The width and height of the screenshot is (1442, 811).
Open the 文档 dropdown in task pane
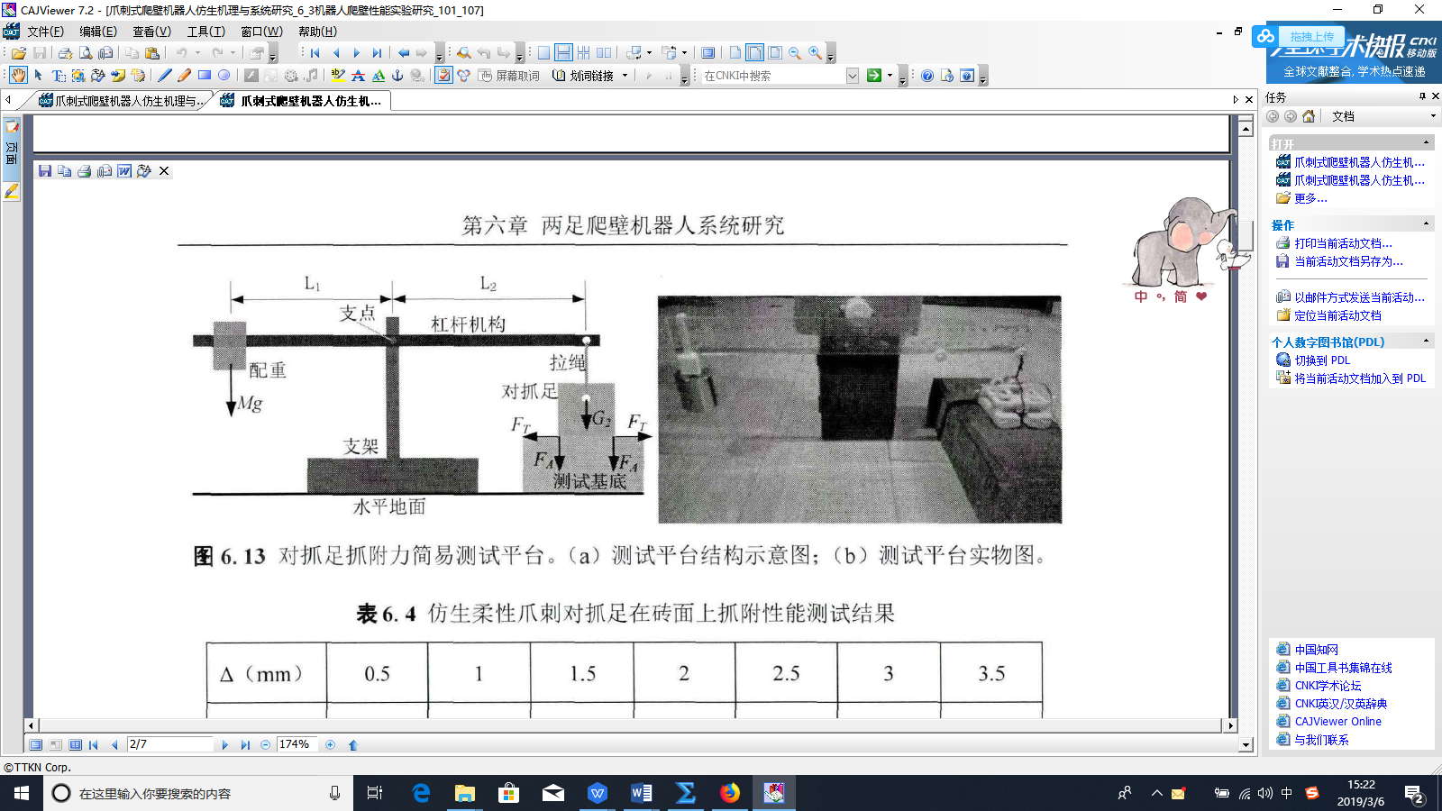click(x=1433, y=116)
